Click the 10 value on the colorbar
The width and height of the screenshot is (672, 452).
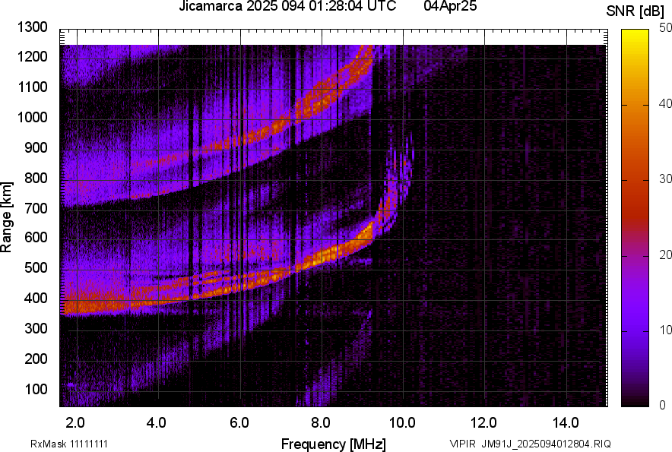(x=666, y=330)
